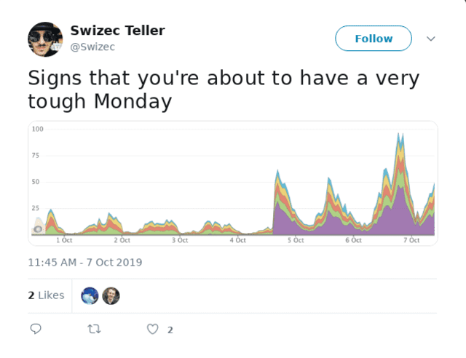This screenshot has height=358, width=466.
Task: Open the 11:45 AM - 7 Oct 2019 timestamp
Action: point(84,262)
